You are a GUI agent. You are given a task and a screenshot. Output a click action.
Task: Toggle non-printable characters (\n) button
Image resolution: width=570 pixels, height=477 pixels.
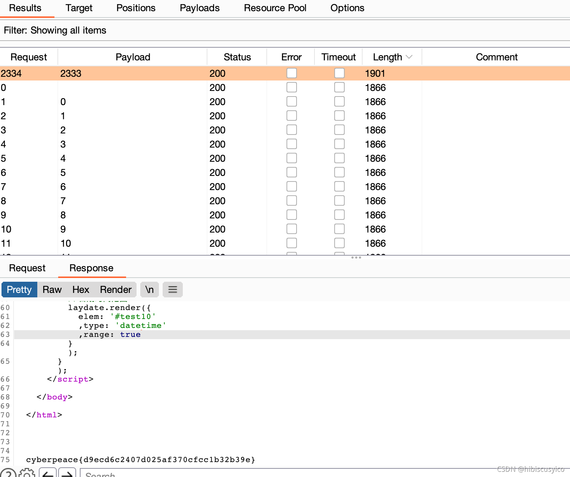150,290
